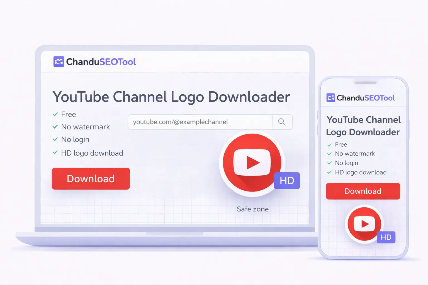This screenshot has height=285, width=428.
Task: Click 'No watermark' text on laptop screen
Action: [x=86, y=127]
